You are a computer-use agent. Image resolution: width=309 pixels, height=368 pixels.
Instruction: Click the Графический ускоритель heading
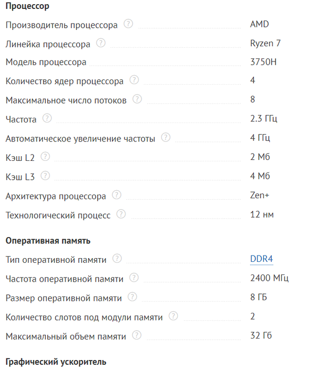tap(56, 362)
